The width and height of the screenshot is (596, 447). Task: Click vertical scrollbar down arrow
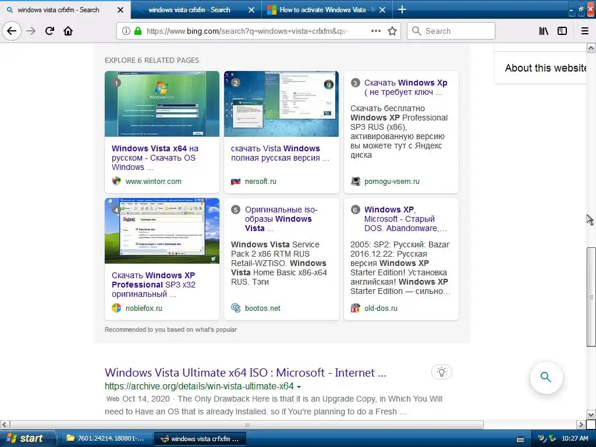[x=591, y=414]
